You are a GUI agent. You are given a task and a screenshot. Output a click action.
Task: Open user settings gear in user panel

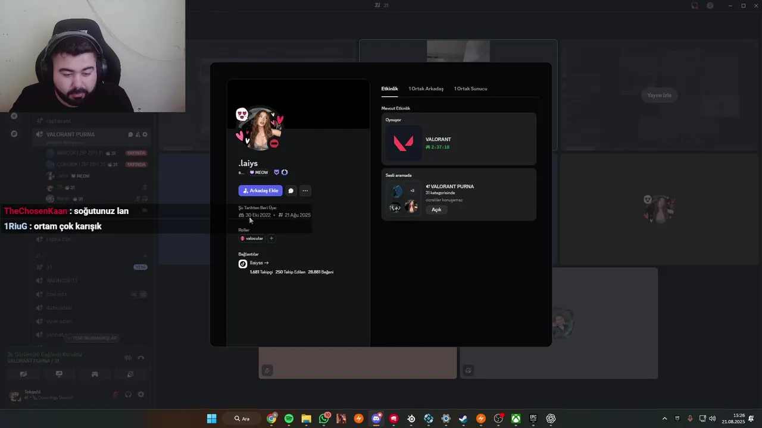point(141,394)
